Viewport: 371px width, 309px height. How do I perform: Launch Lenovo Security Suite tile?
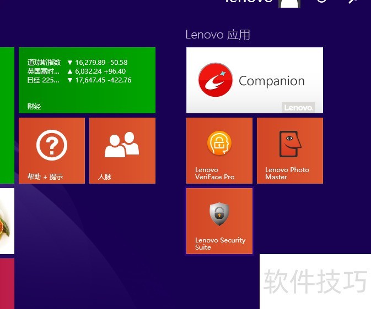pyautogui.click(x=219, y=221)
